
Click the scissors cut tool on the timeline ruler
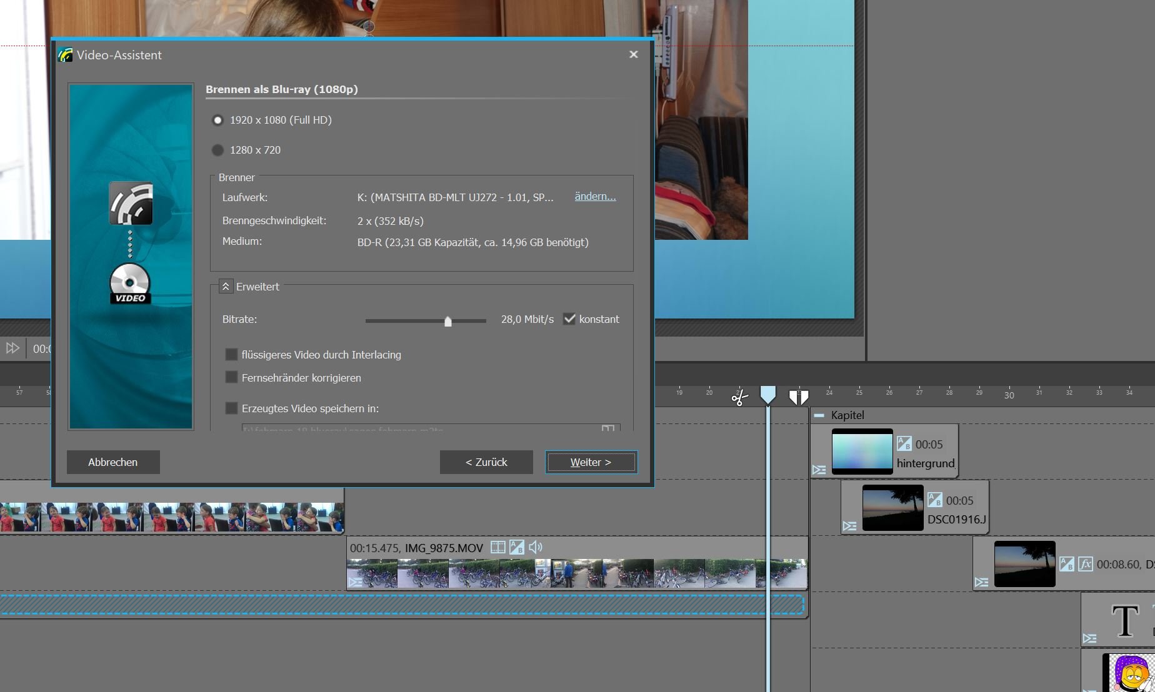point(739,398)
